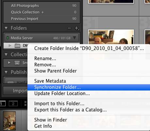Screen dimensions: 150x131
Task: Collapse the Publish Services panel triangle
Action: tap(6, 72)
